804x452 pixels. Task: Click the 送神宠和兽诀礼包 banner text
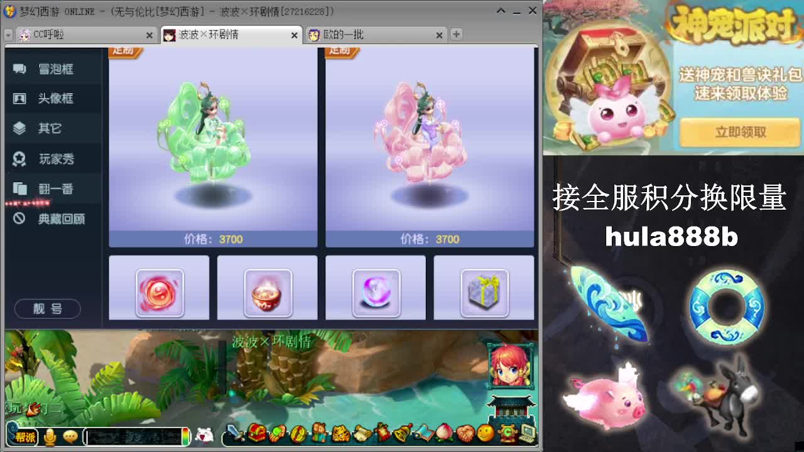(740, 75)
